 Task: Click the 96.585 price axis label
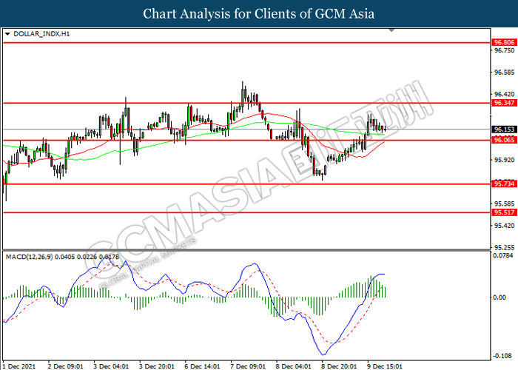(x=503, y=73)
